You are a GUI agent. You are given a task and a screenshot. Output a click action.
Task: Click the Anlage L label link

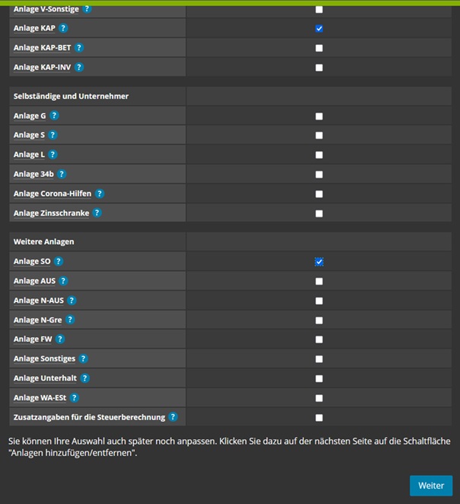click(x=29, y=155)
